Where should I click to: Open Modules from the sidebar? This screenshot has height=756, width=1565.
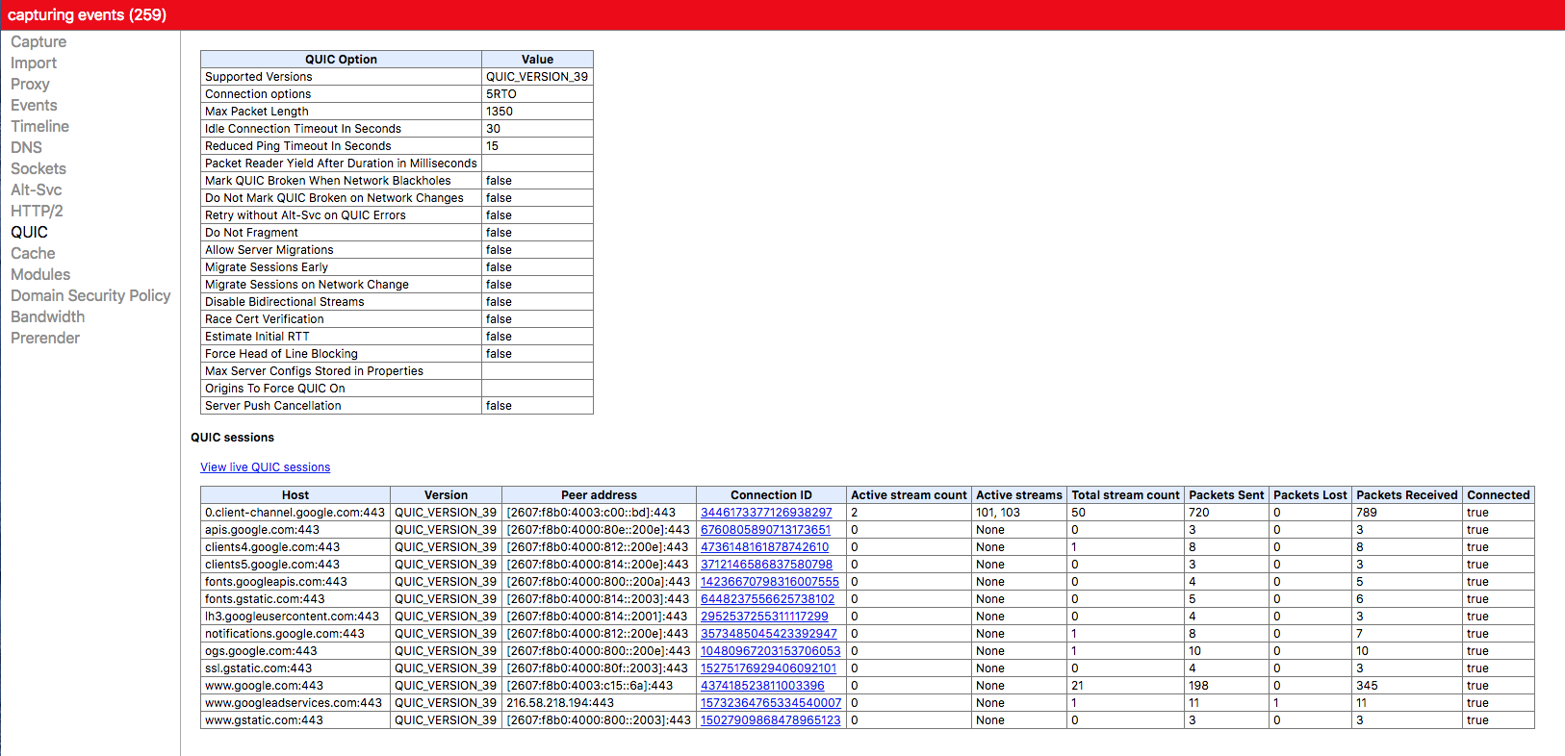pos(40,275)
